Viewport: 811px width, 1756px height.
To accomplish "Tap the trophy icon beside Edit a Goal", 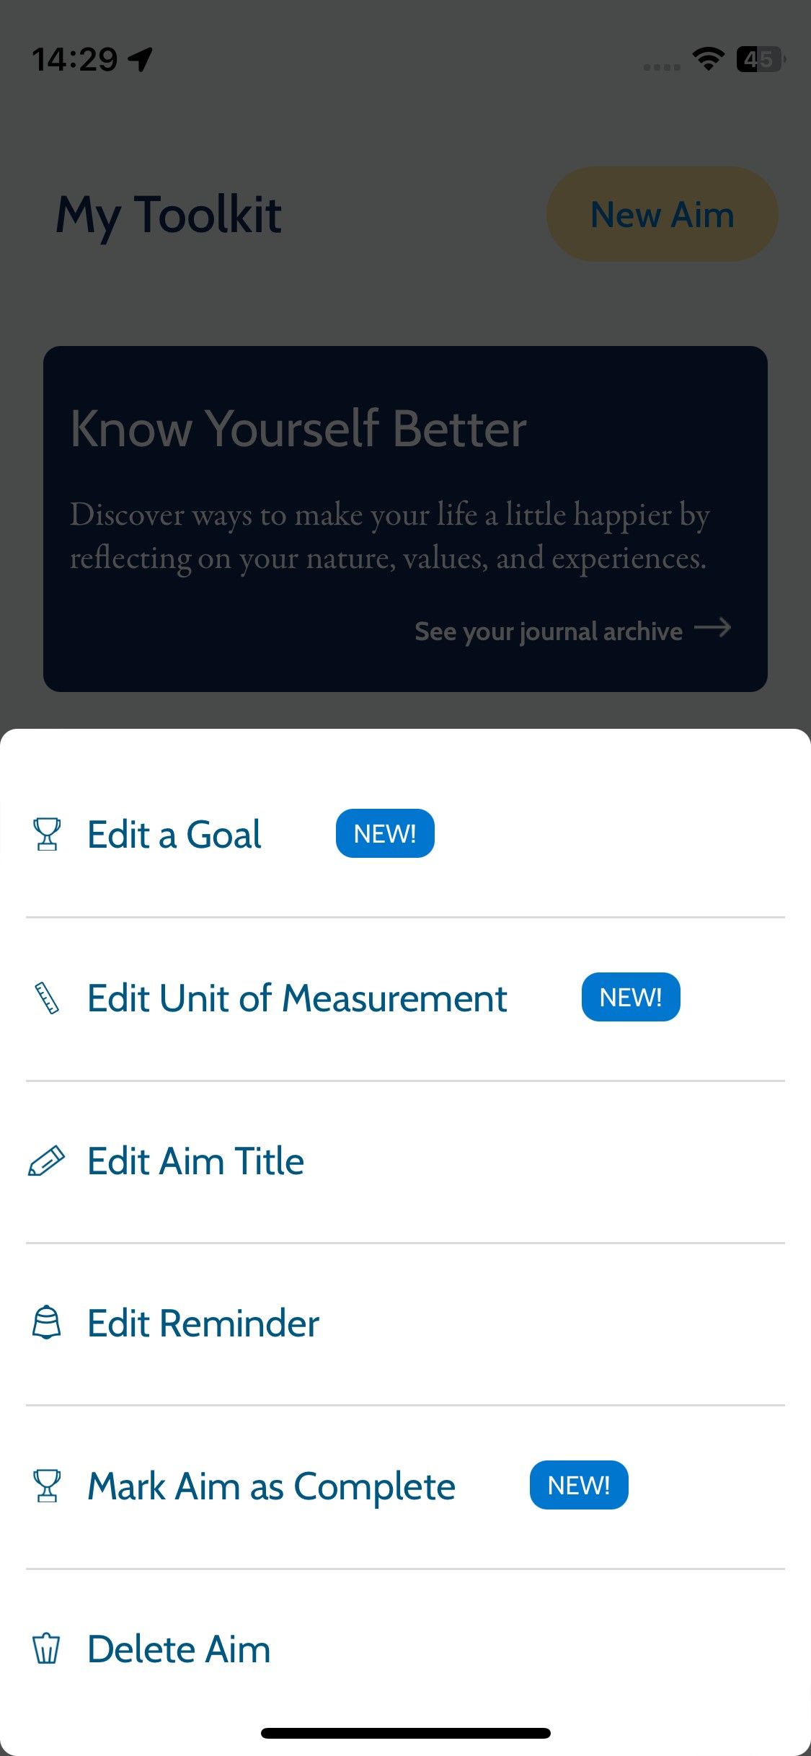I will coord(48,834).
